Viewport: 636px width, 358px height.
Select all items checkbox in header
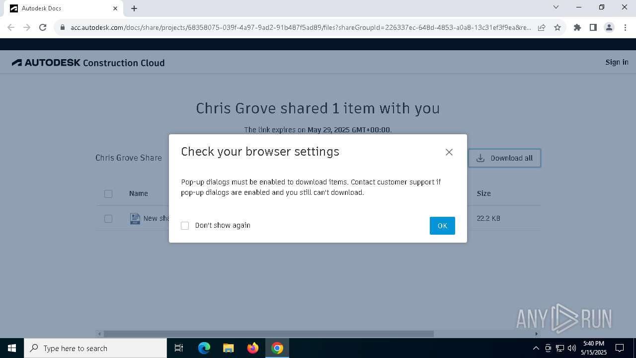coord(108,194)
